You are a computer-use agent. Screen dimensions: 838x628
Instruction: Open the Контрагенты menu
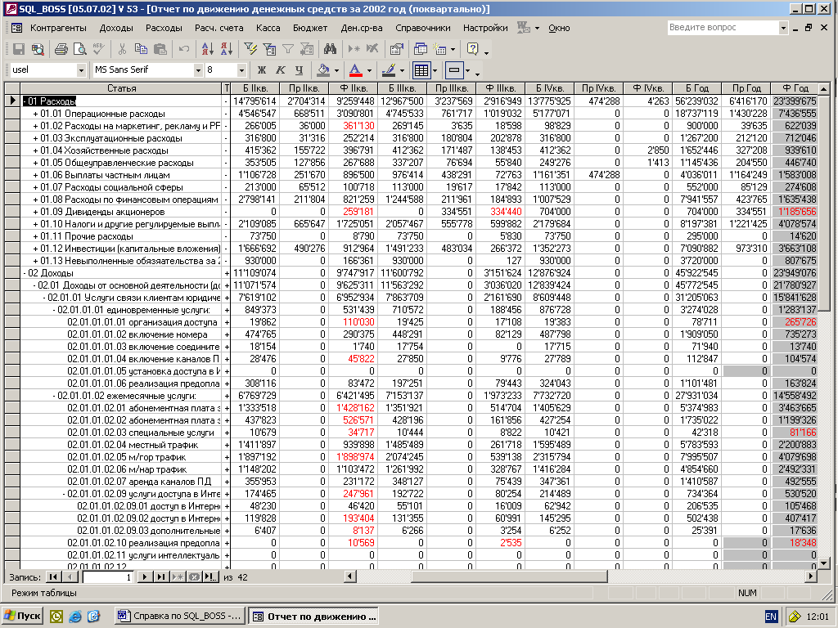58,28
